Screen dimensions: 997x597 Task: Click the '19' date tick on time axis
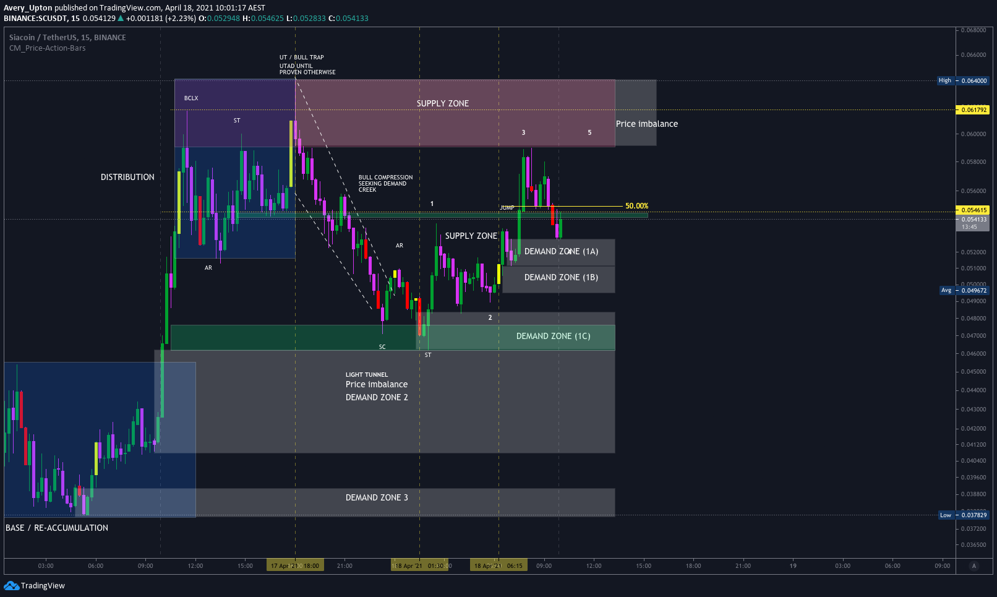point(793,566)
